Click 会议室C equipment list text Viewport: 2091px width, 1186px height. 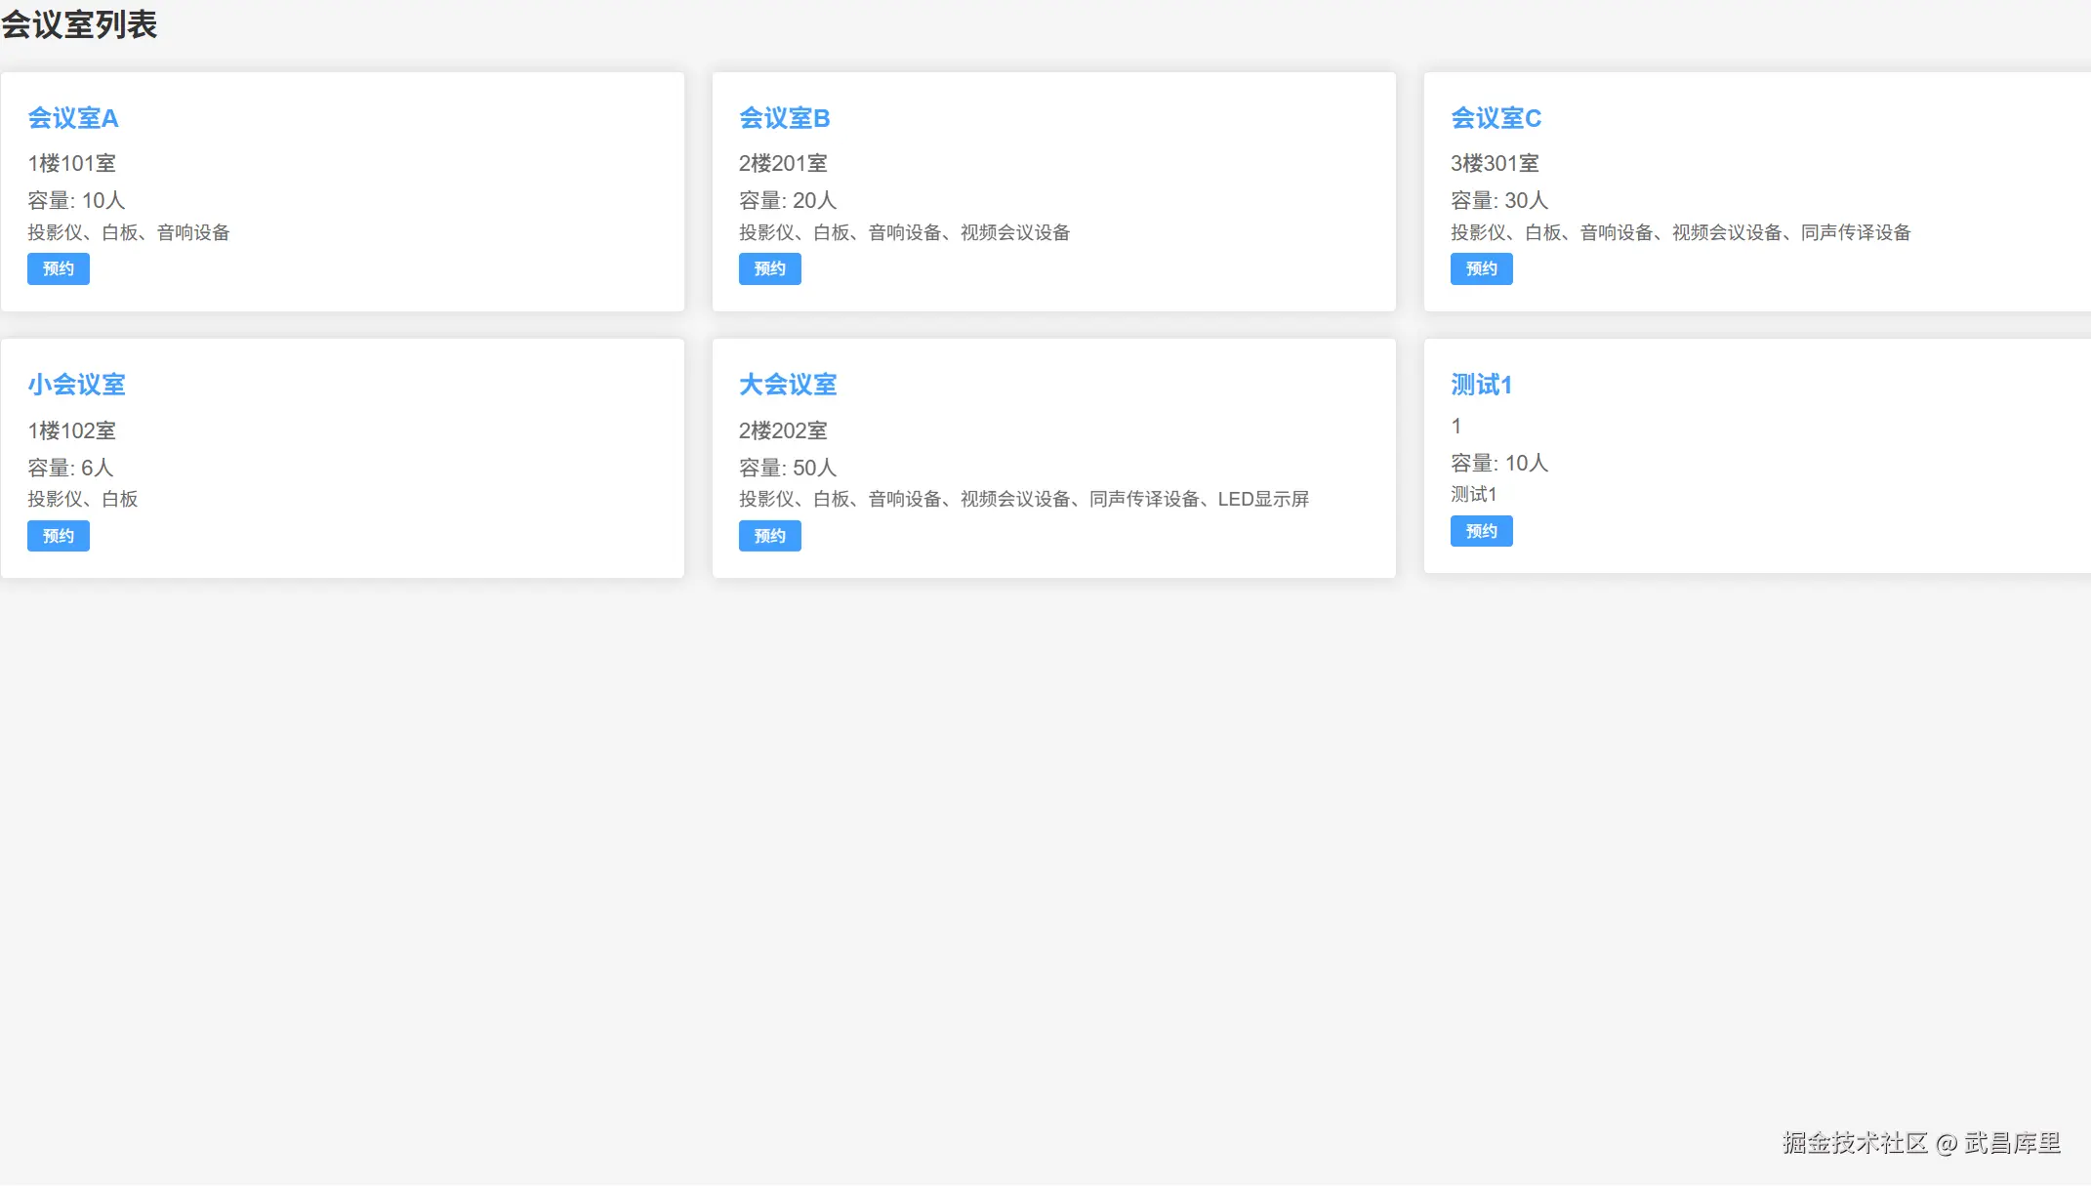(1680, 232)
